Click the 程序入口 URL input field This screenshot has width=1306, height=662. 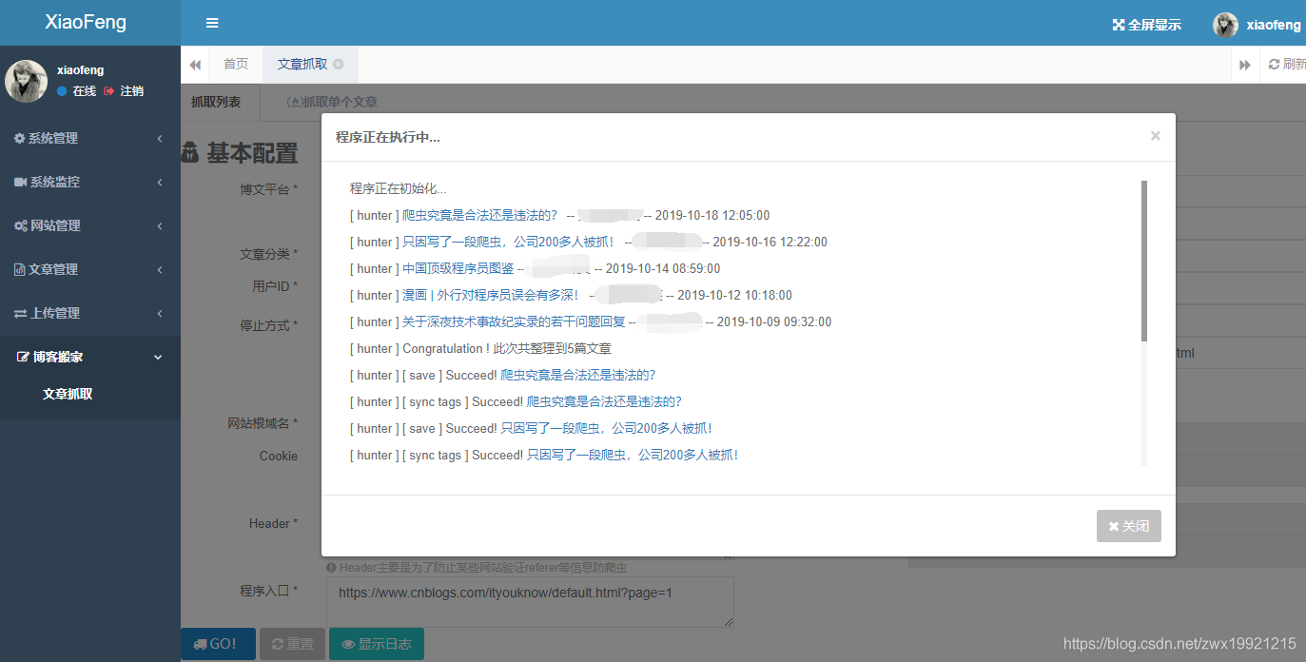pos(530,602)
